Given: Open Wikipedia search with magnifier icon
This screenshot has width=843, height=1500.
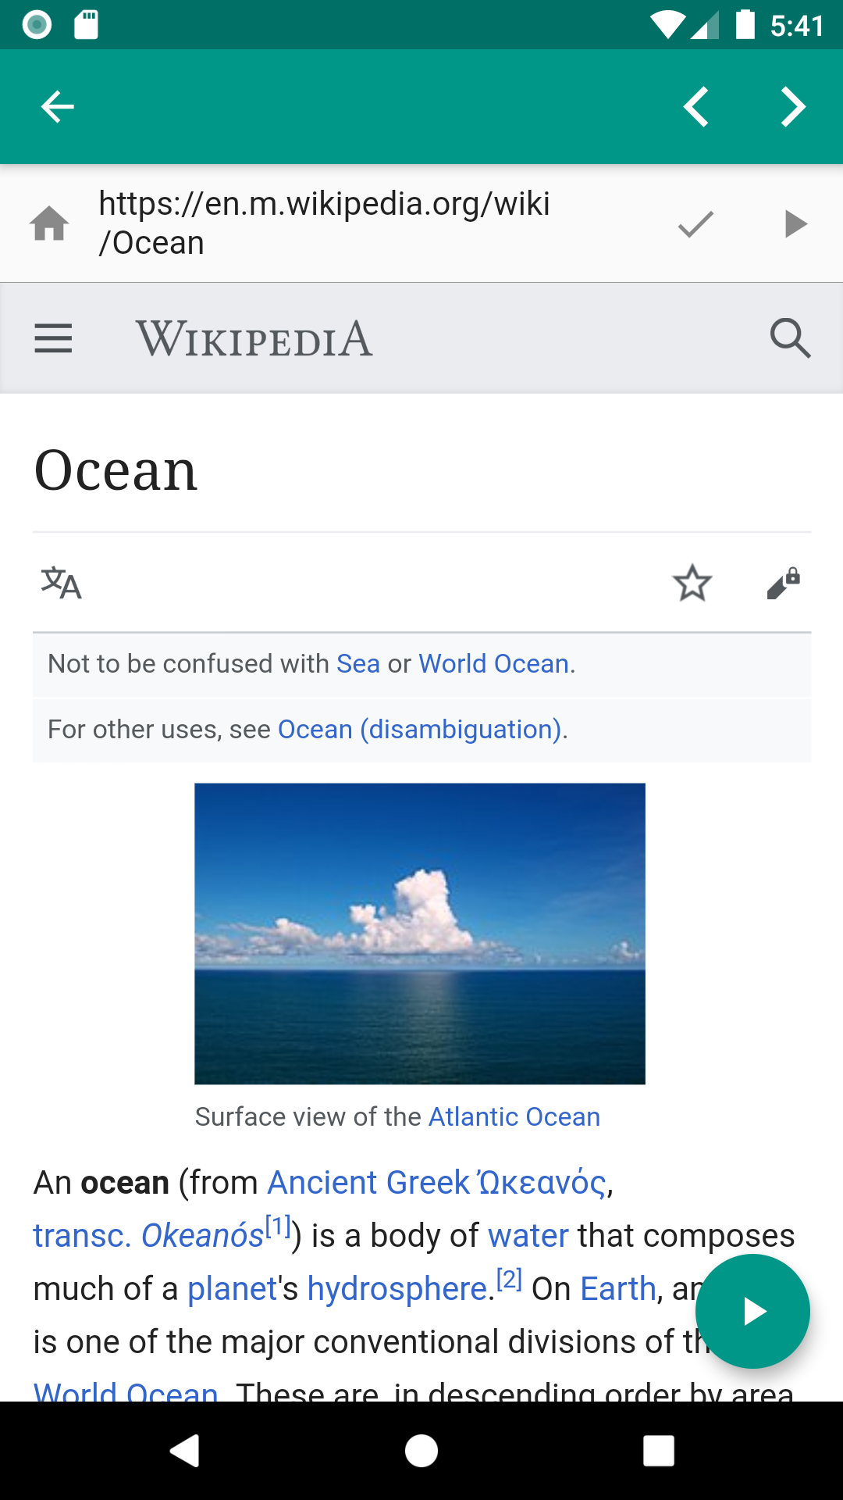Looking at the screenshot, I should coord(790,338).
